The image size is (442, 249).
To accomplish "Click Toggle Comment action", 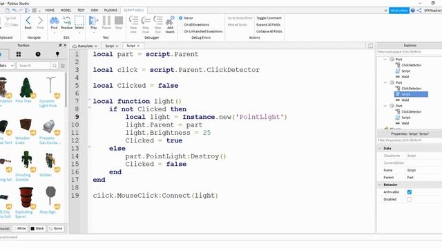I will point(269,18).
